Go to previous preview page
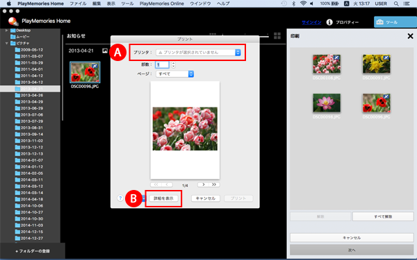 point(167,184)
